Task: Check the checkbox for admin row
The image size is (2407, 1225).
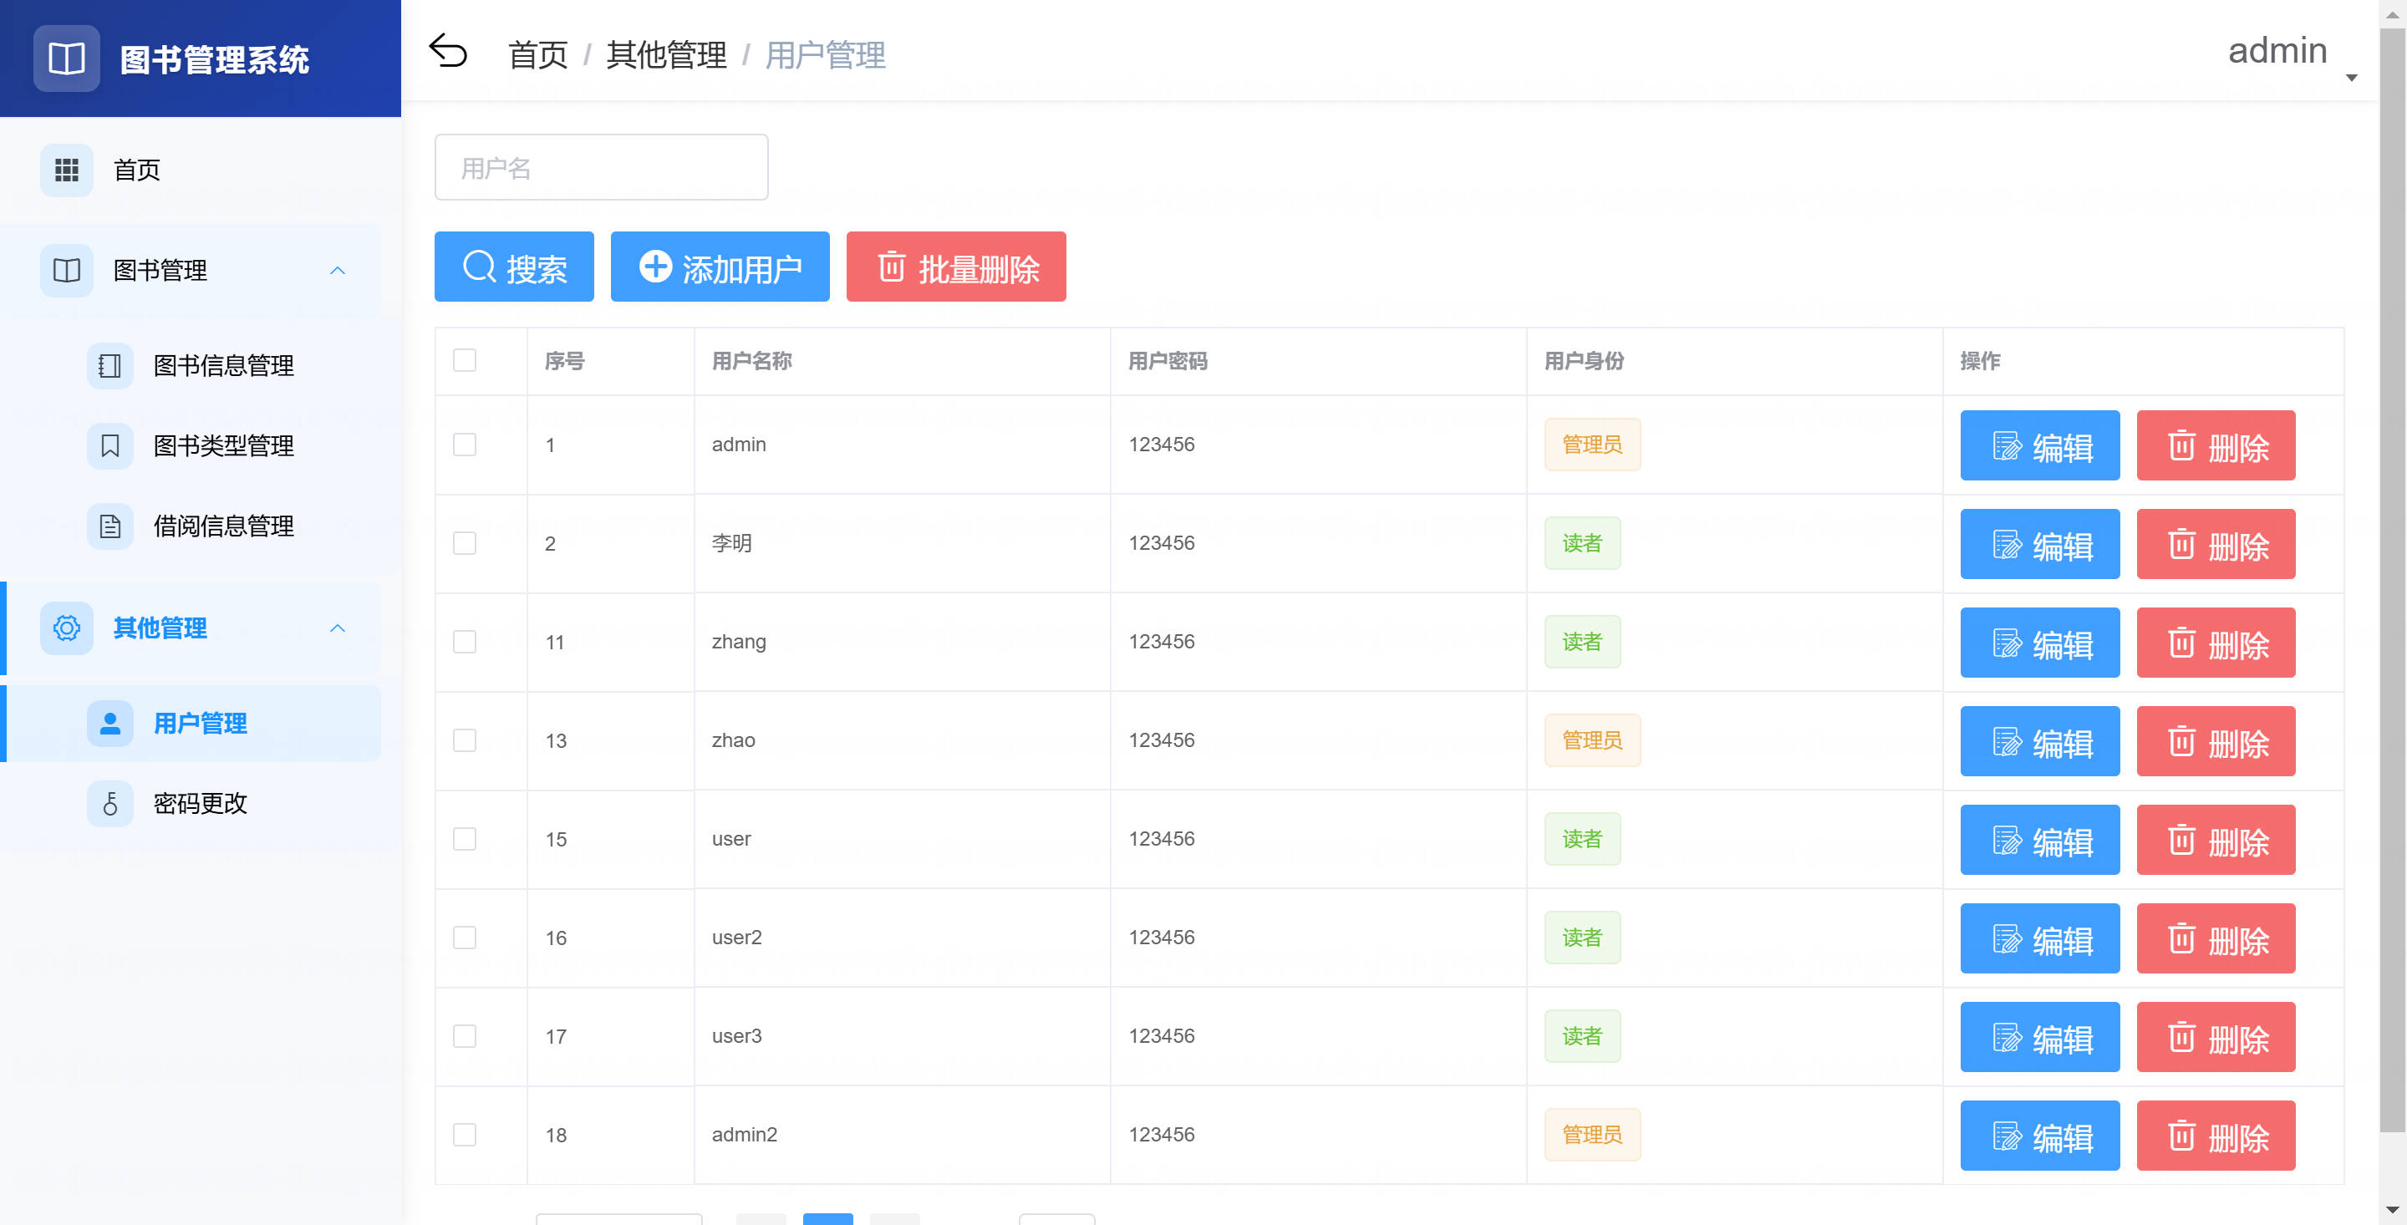Action: [x=465, y=445]
